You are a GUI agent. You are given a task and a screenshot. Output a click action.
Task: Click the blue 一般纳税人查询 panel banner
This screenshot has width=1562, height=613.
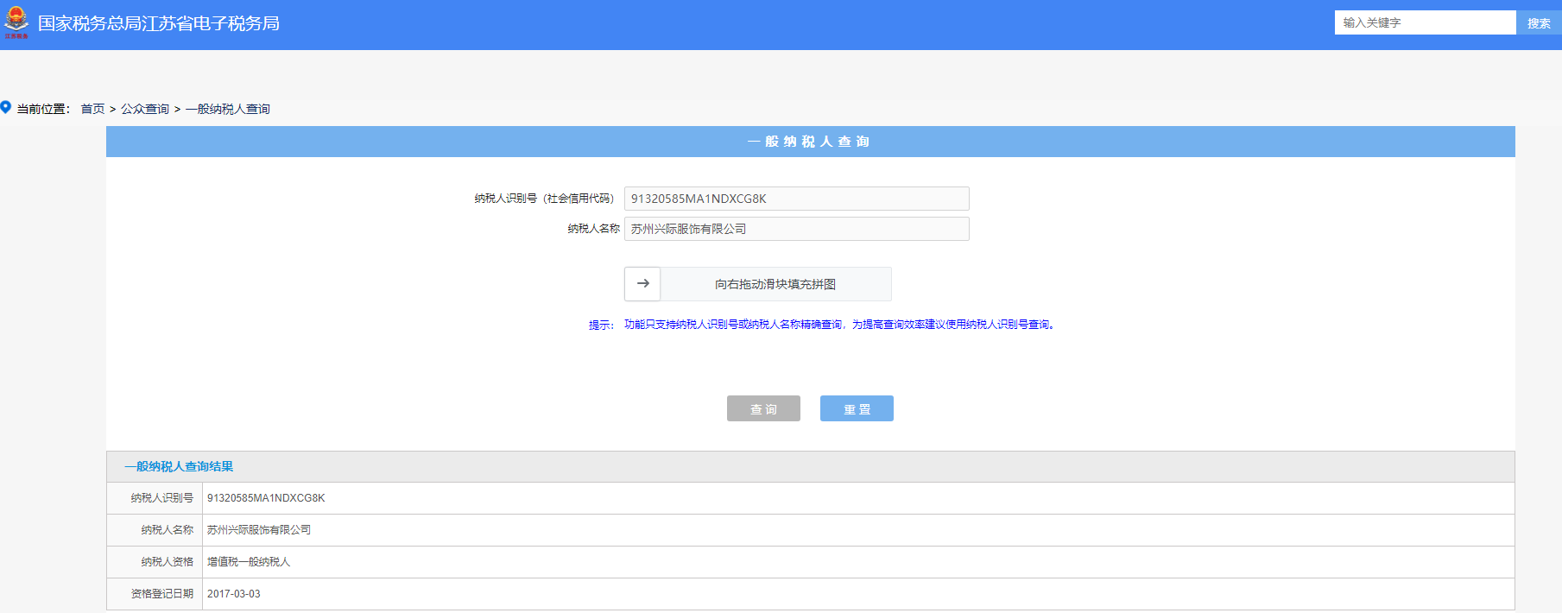click(x=809, y=142)
